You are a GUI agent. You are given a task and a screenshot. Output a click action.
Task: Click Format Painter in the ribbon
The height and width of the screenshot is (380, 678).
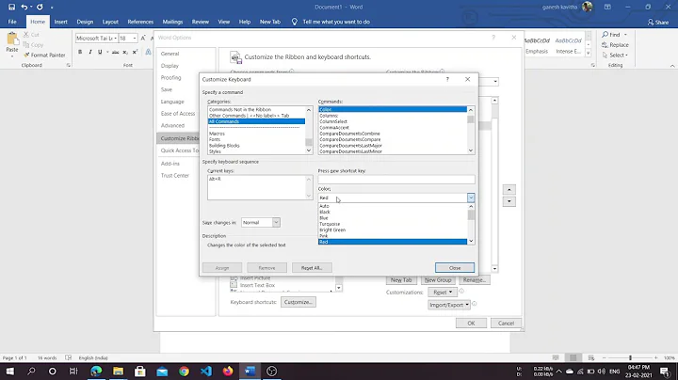(44, 55)
